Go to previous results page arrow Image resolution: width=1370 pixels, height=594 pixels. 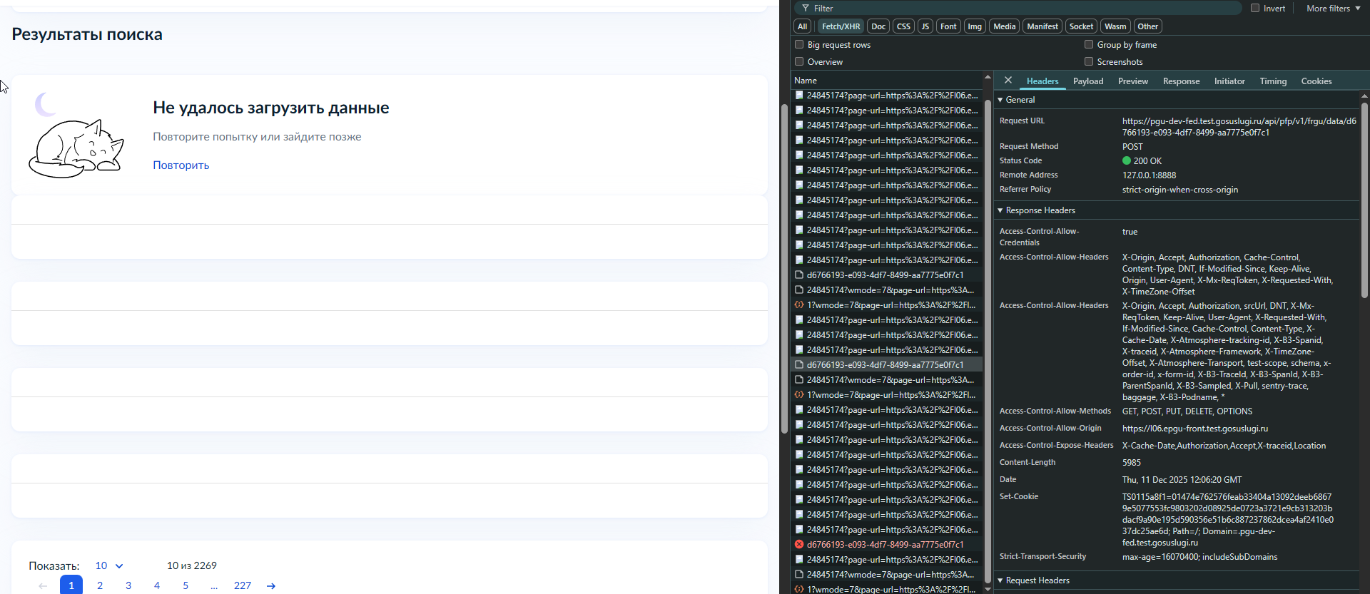(43, 585)
